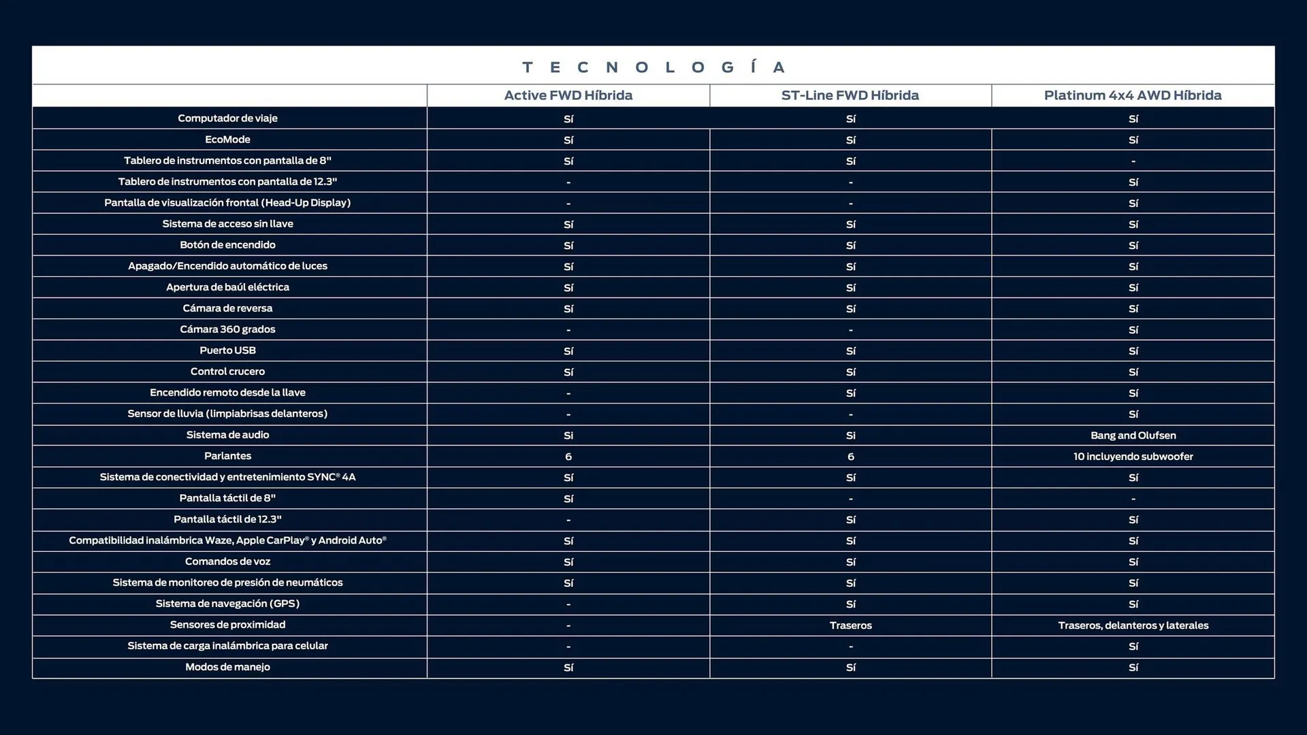This screenshot has width=1307, height=735.
Task: Click the SYNC 4A connectivity row label
Action: (227, 477)
